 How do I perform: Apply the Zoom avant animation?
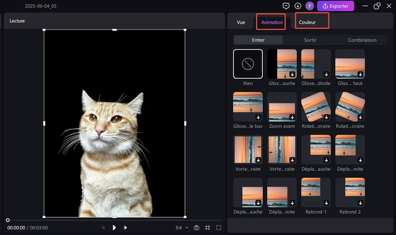pyautogui.click(x=282, y=107)
